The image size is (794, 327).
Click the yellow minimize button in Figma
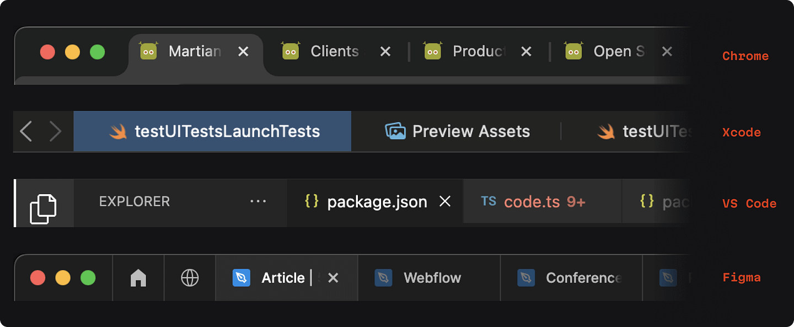coord(63,277)
